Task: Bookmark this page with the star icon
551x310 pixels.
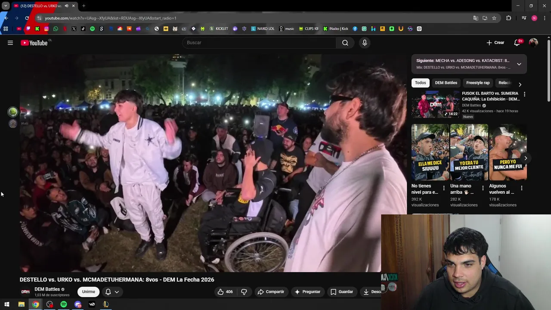Action: (494, 18)
